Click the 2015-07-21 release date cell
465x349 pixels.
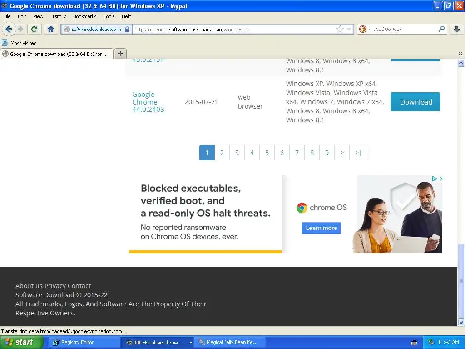tap(201, 102)
